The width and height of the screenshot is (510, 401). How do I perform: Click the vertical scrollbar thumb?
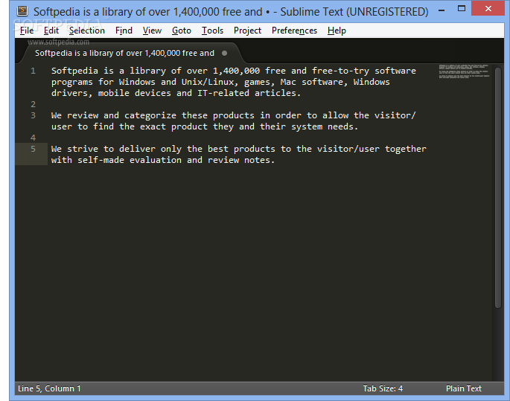click(498, 187)
